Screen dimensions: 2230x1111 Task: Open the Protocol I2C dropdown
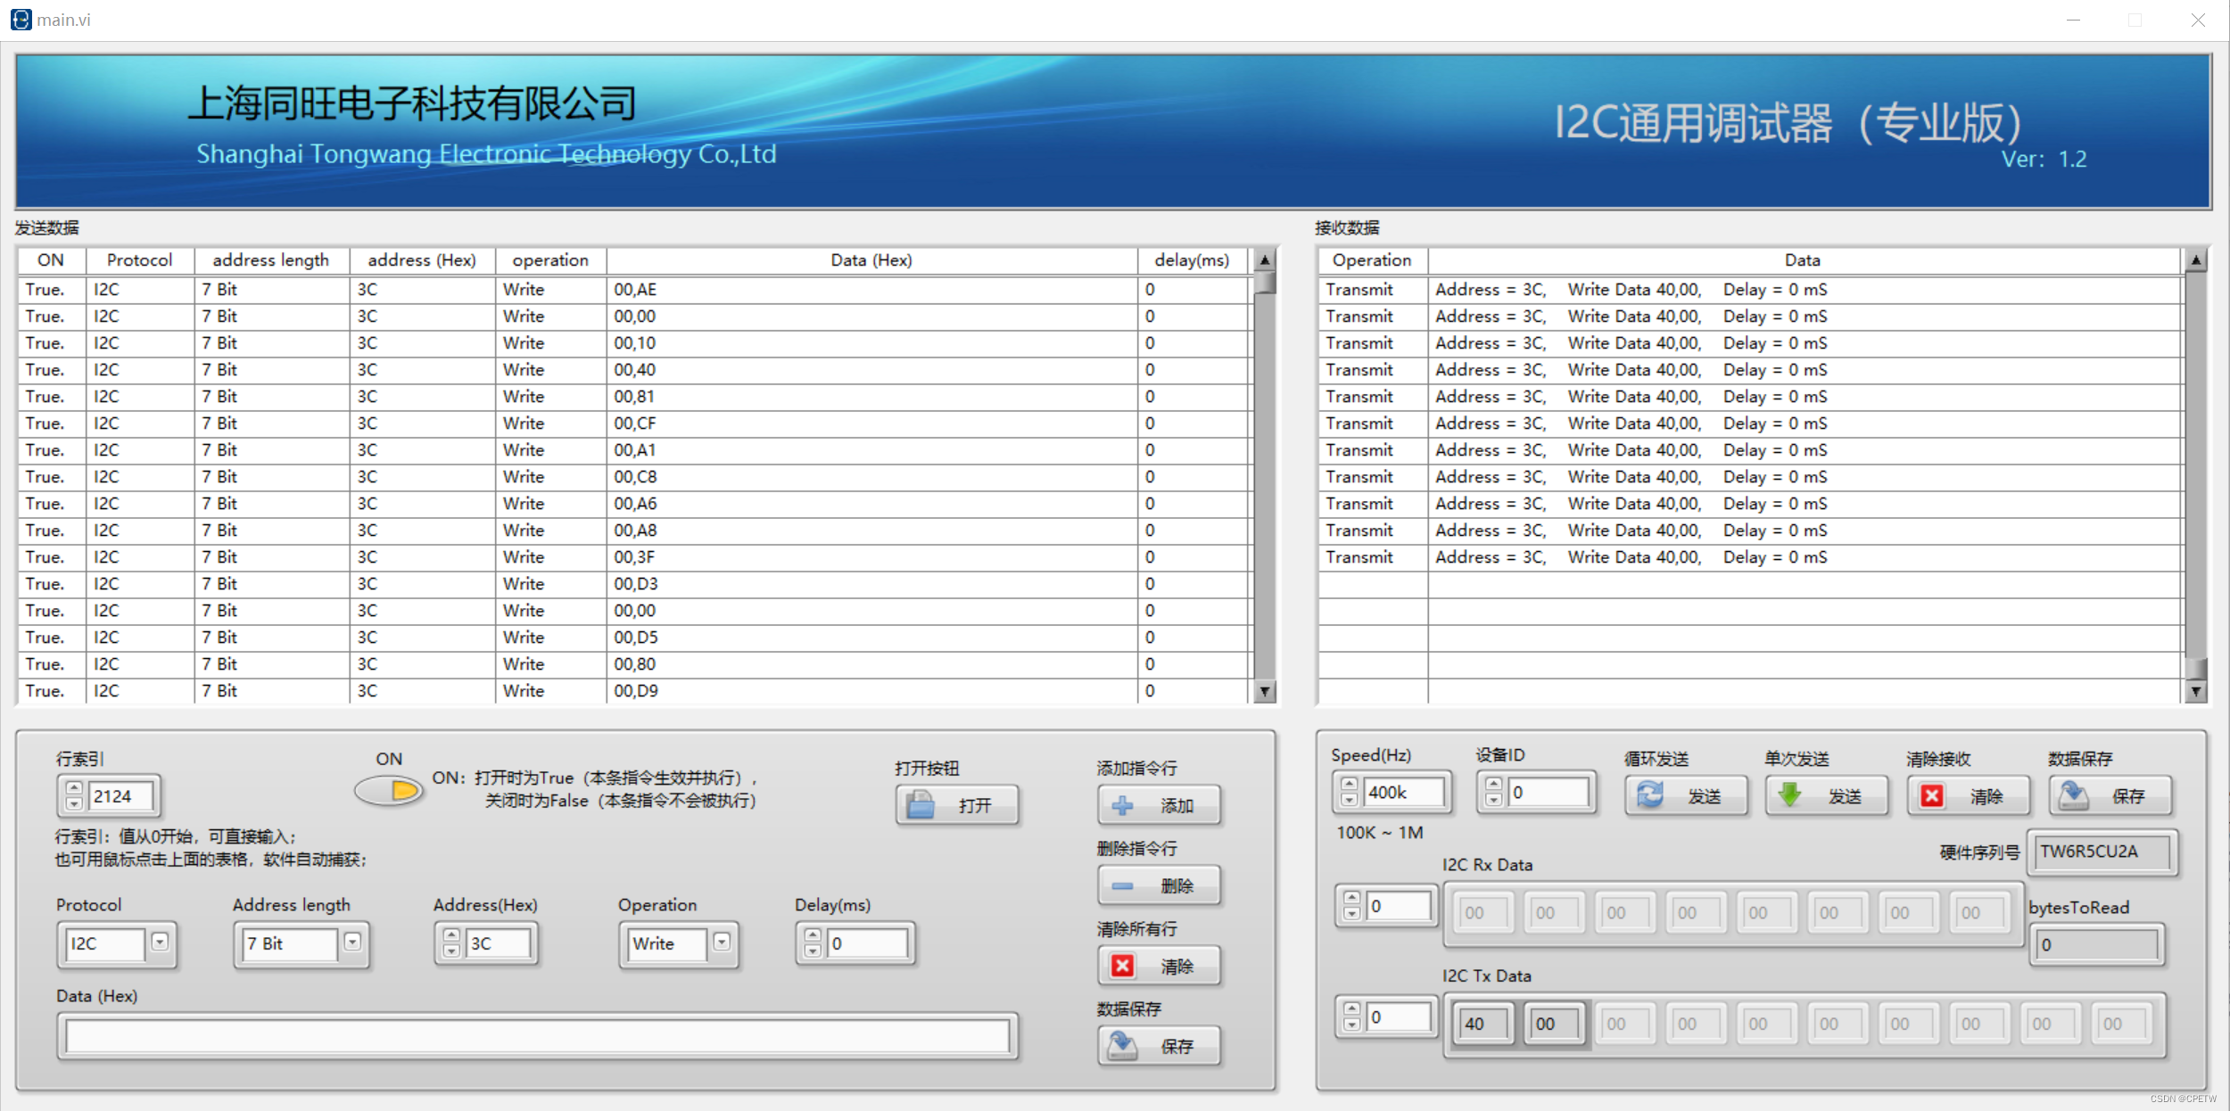(x=160, y=942)
